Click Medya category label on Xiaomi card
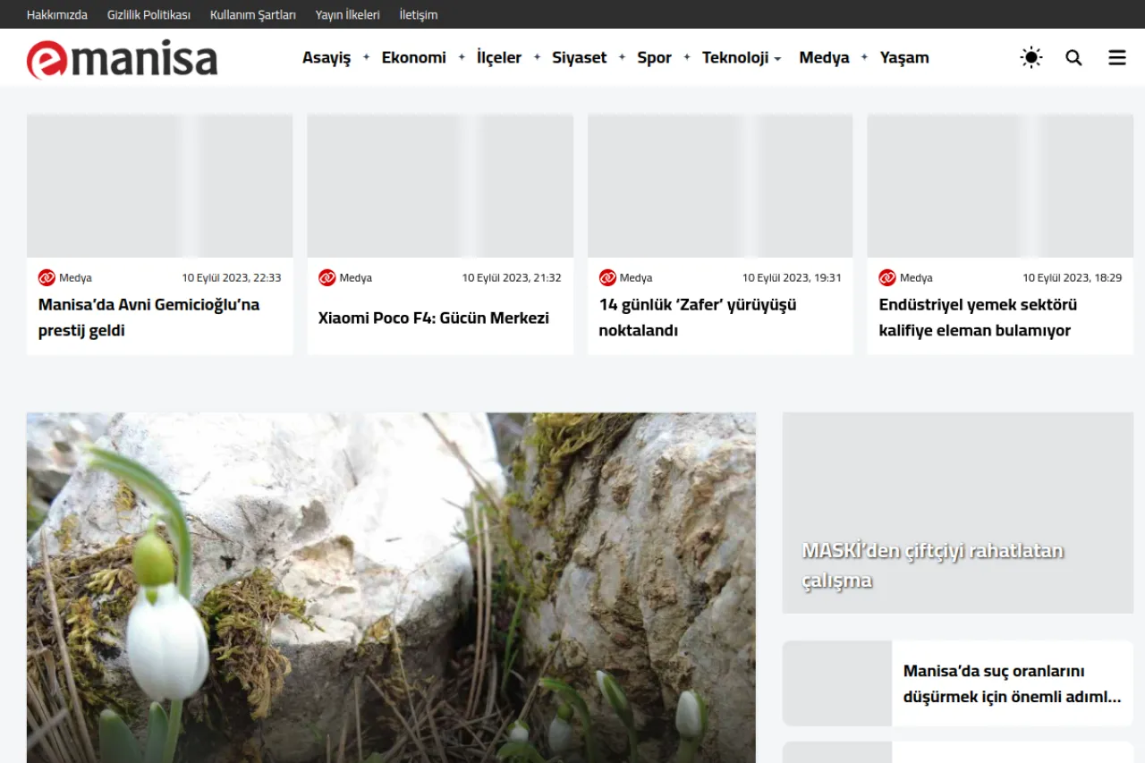Screen dimensions: 1145x763 pyautogui.click(x=356, y=277)
